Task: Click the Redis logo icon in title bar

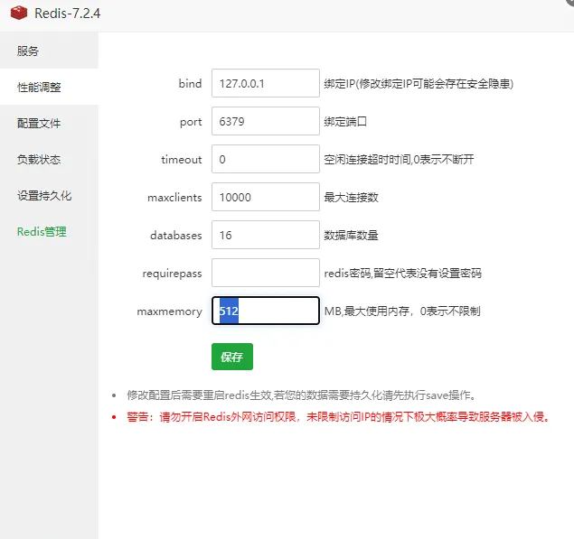Action: pos(18,15)
